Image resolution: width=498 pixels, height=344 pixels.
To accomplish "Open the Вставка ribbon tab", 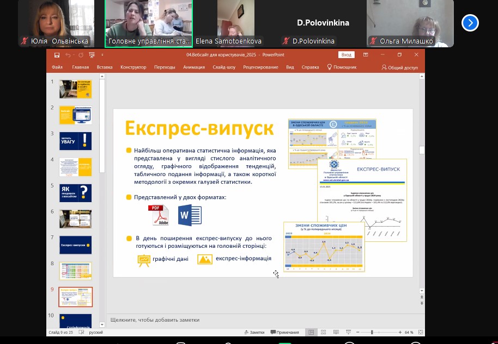I will coord(105,67).
